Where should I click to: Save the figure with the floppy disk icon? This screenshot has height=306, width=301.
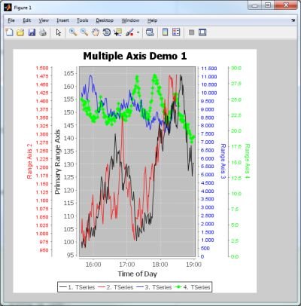click(32, 32)
